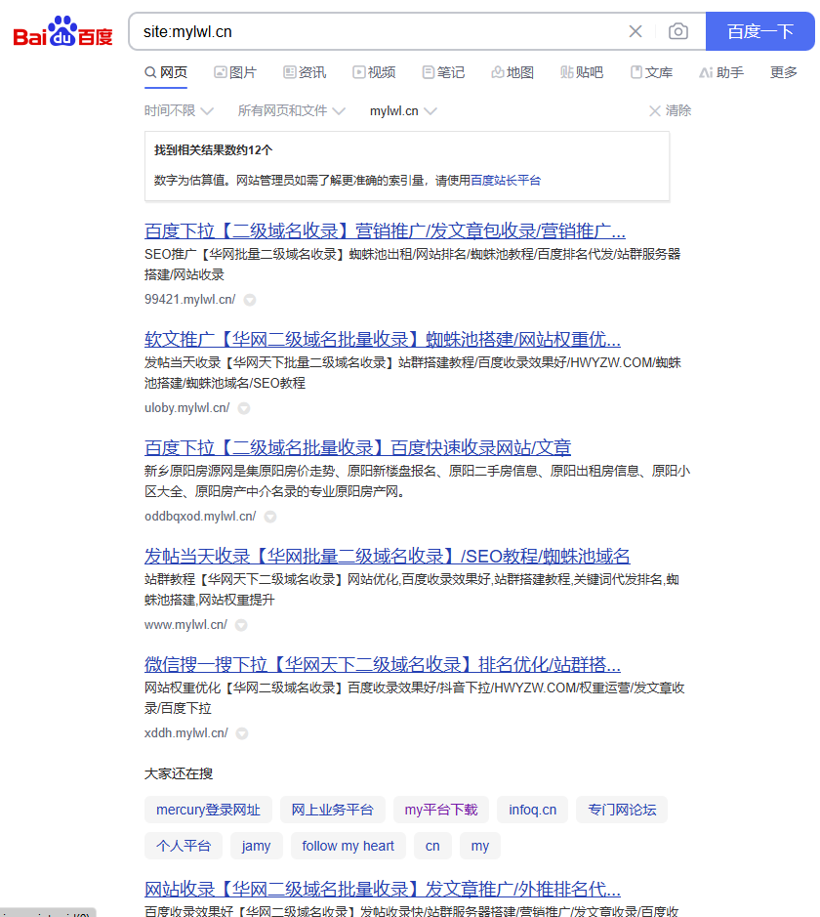Click related search 专门网论坛
This screenshot has width=820, height=917.
622,810
